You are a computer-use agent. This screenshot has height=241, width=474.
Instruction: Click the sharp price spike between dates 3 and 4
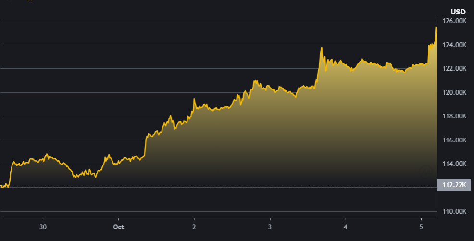tap(321, 47)
